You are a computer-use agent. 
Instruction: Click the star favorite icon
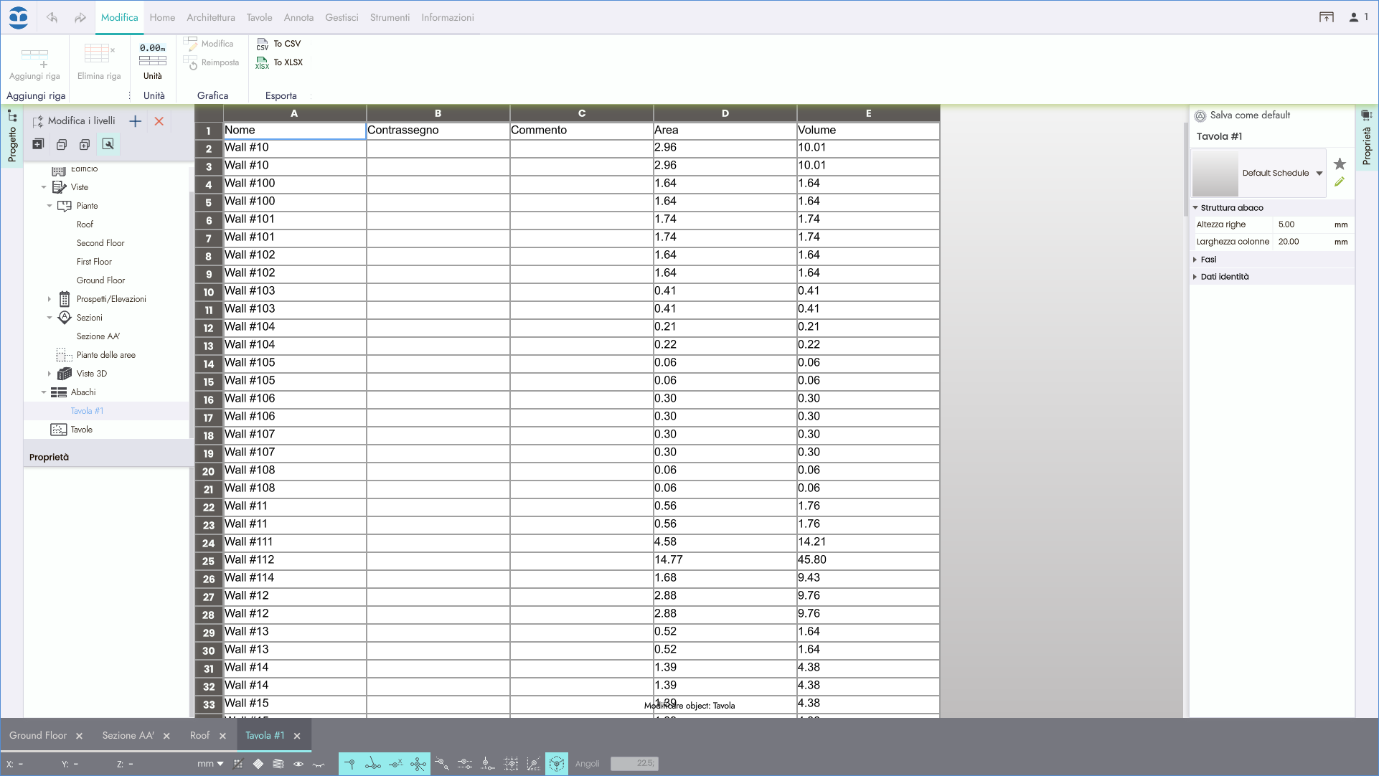[1339, 164]
